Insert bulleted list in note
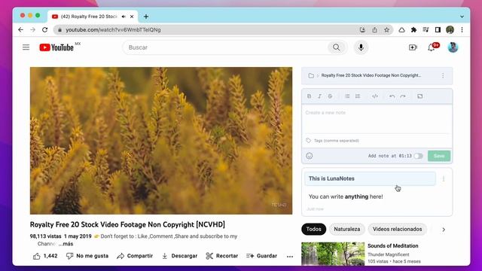 [347, 96]
